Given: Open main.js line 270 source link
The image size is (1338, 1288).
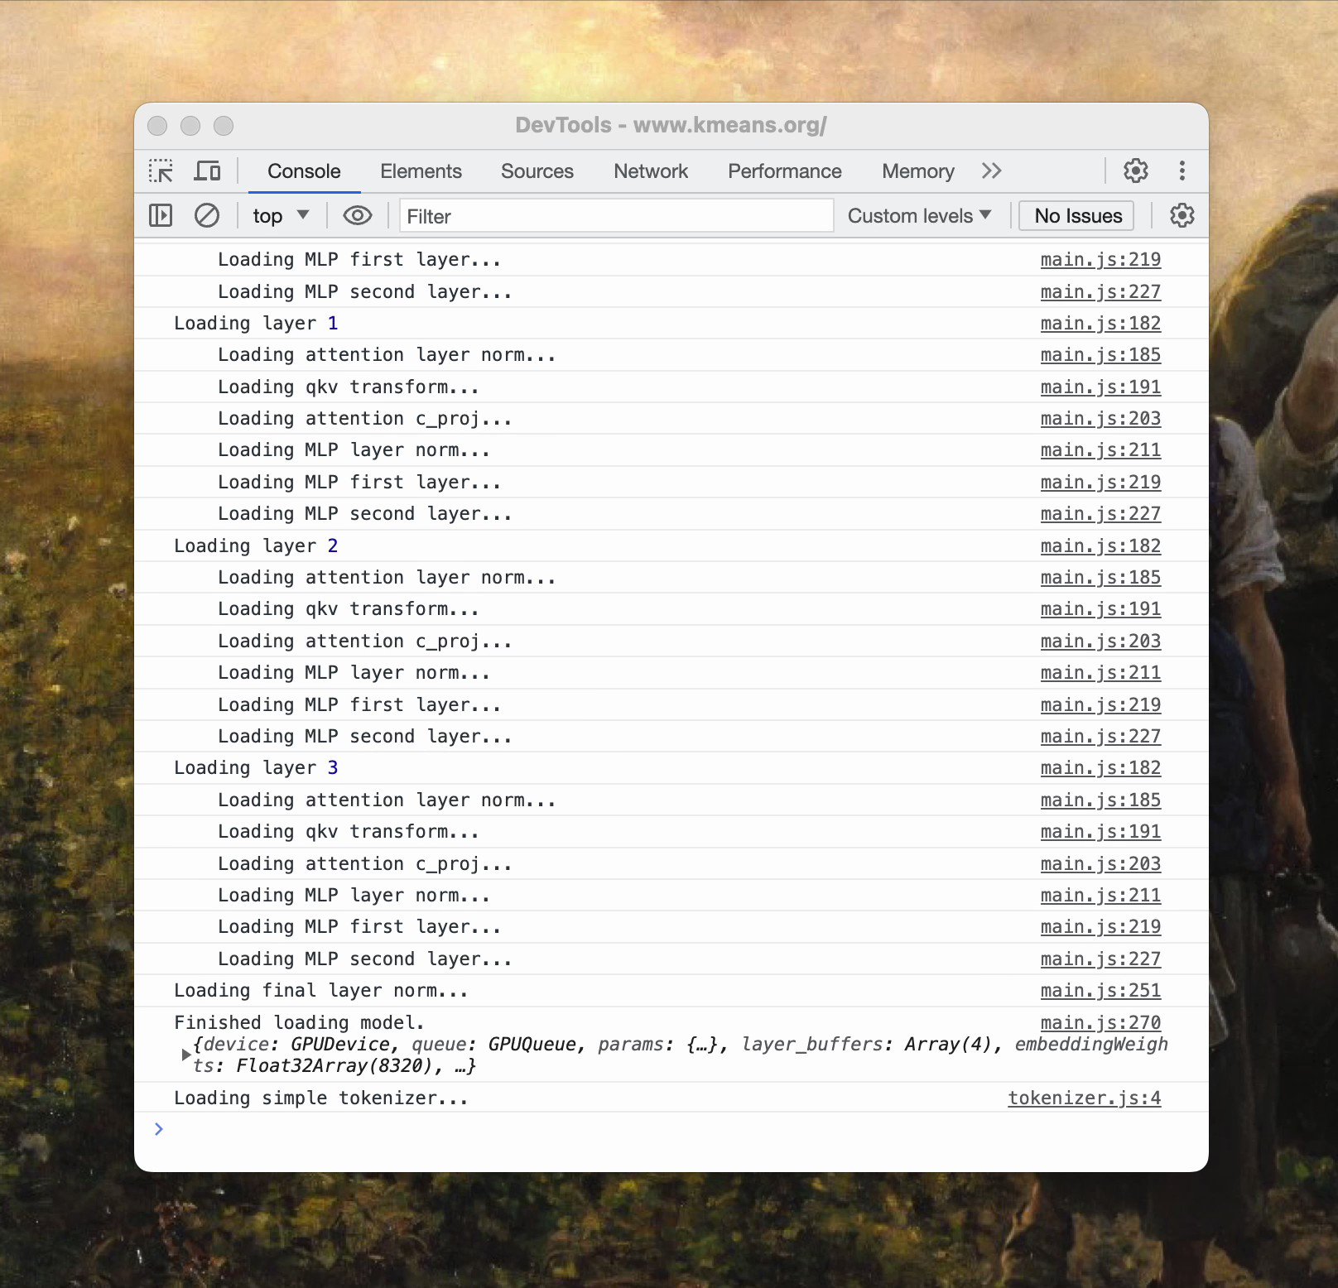Looking at the screenshot, I should click(x=1100, y=1022).
